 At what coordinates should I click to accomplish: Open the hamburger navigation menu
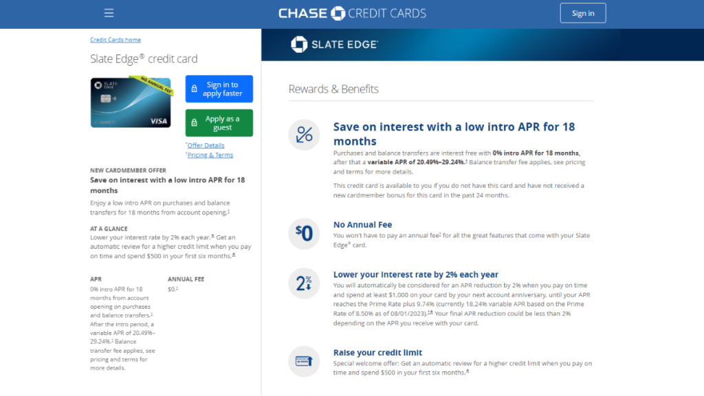tap(109, 12)
